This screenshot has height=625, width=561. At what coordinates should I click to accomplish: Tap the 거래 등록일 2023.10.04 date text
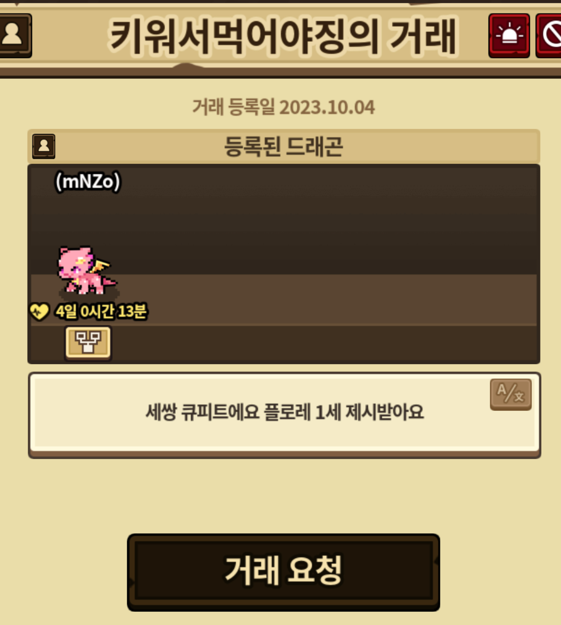[283, 107]
